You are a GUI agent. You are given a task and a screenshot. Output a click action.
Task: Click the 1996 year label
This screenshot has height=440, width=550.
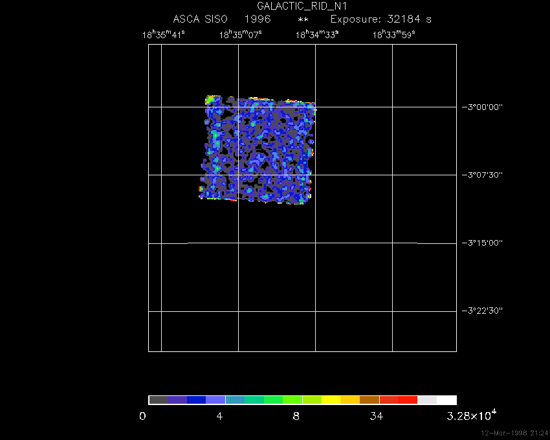[x=258, y=19]
